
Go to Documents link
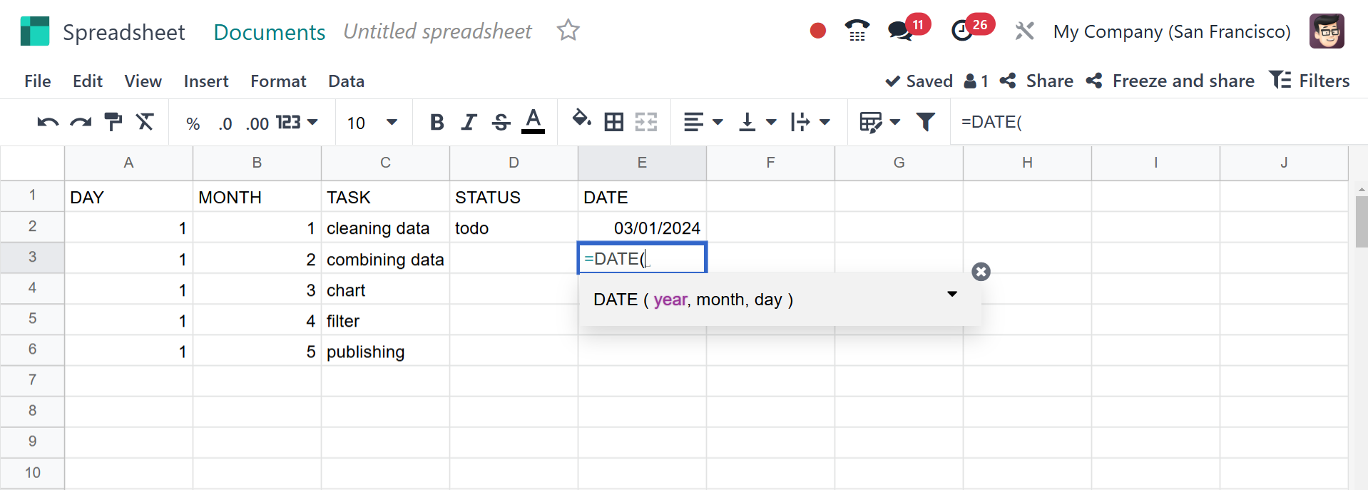(269, 32)
